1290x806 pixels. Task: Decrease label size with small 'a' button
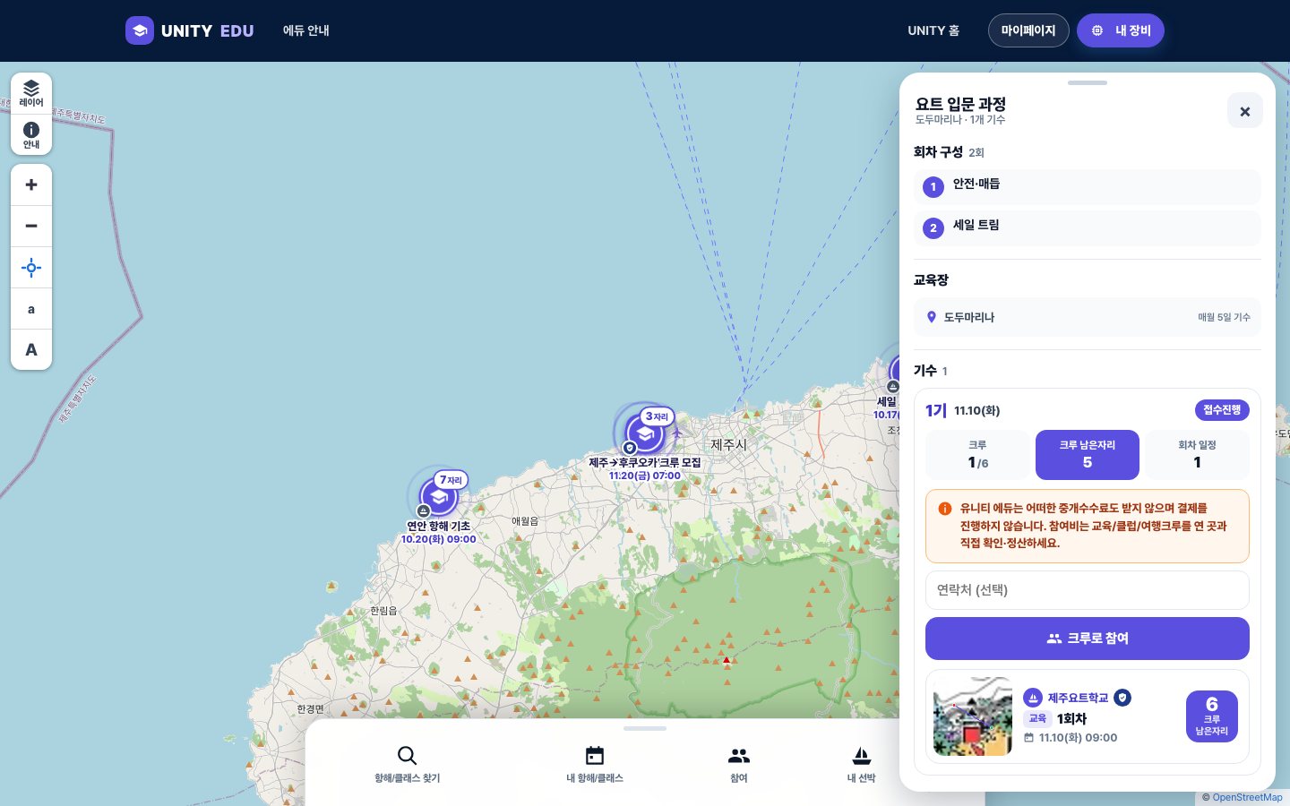tap(31, 309)
